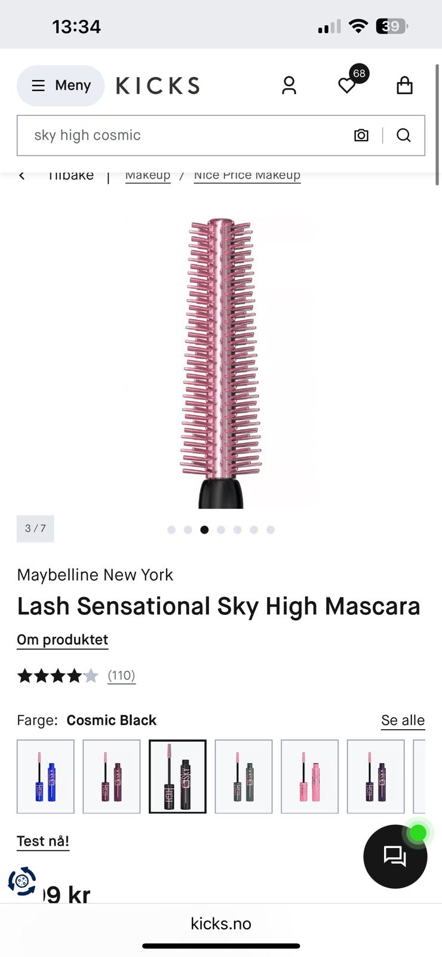Go to the KICKS logo homepage
Image resolution: width=442 pixels, height=957 pixels.
pyautogui.click(x=158, y=86)
